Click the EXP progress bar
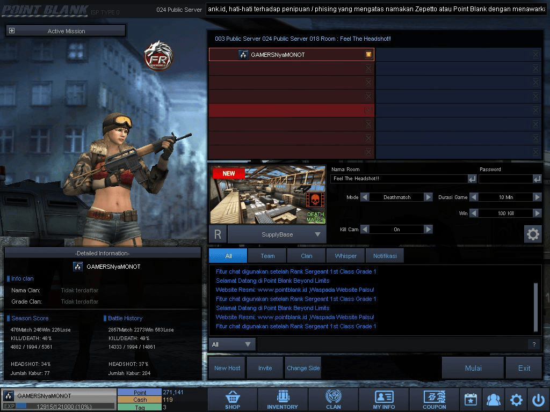 point(64,407)
